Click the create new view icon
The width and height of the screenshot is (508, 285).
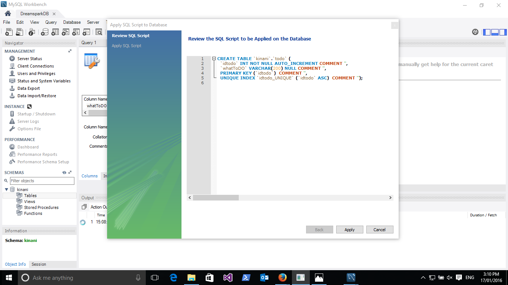65,32
